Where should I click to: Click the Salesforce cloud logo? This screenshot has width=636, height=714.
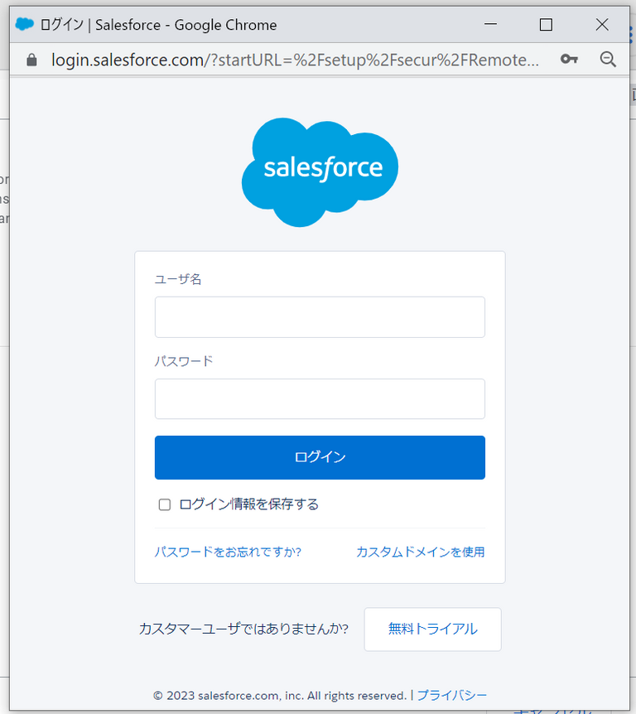tap(320, 172)
